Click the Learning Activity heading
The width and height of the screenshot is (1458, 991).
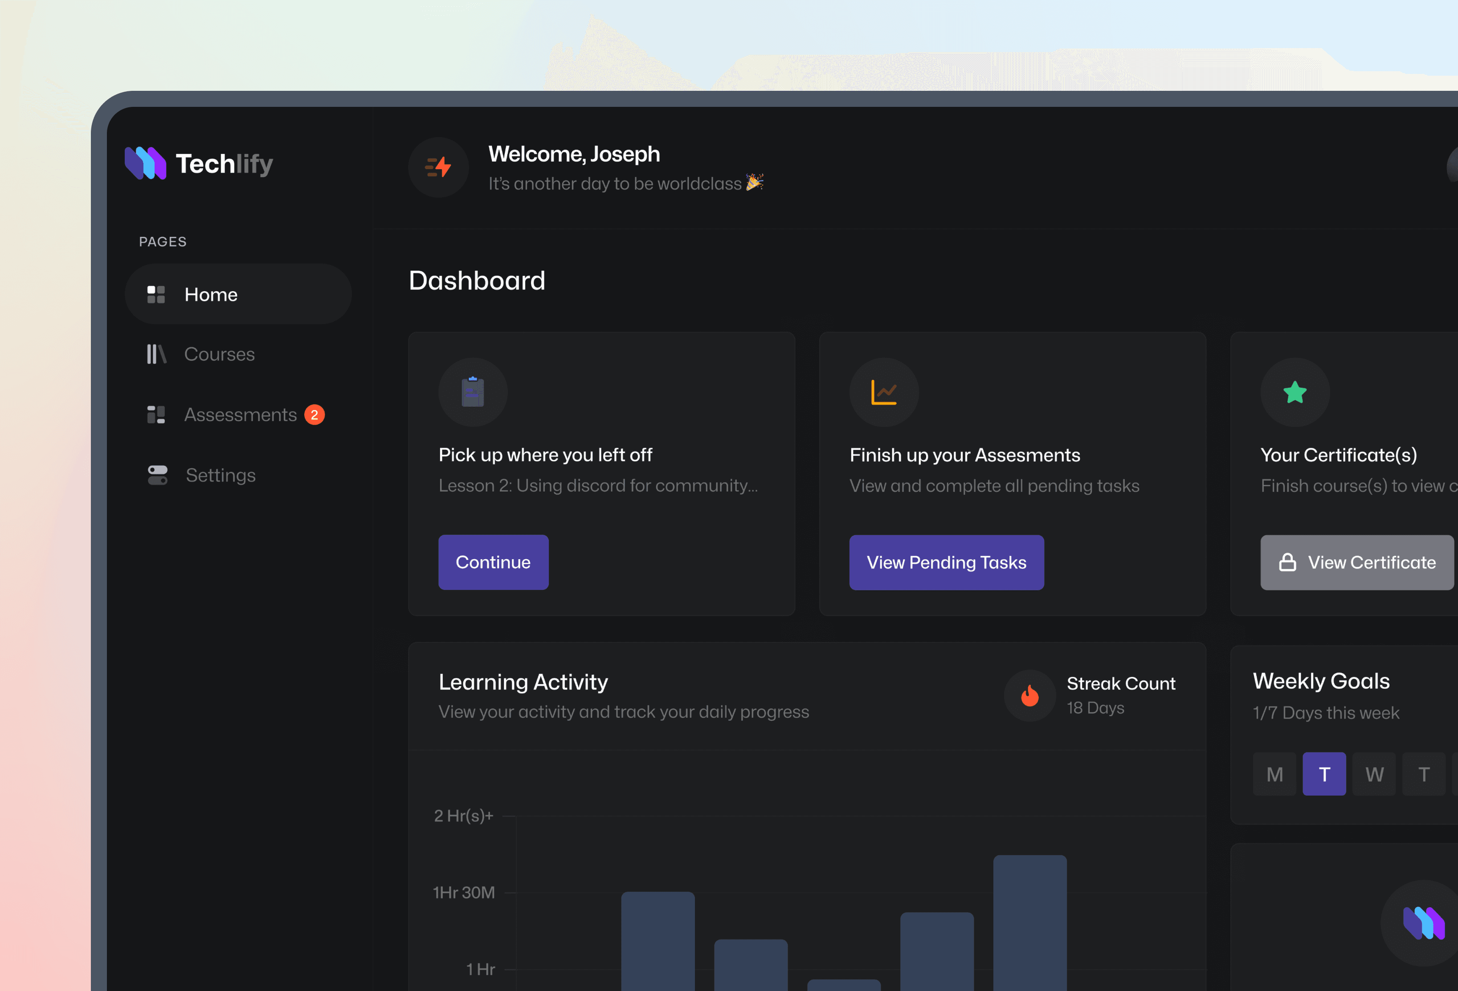[x=523, y=682]
